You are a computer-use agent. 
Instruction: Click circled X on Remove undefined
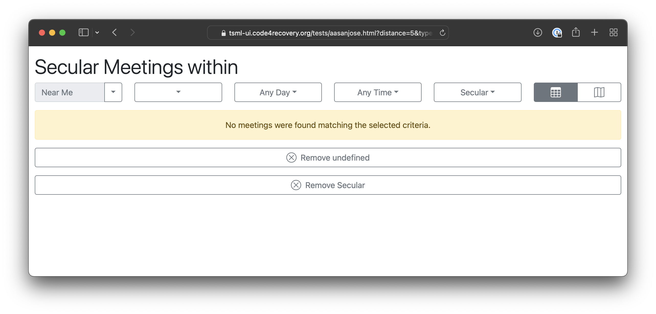[x=291, y=158]
